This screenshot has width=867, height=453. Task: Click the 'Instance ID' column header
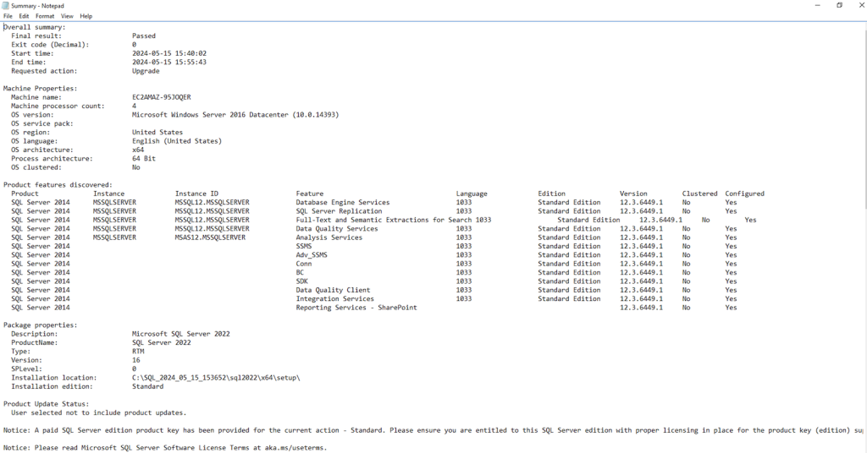(196, 194)
